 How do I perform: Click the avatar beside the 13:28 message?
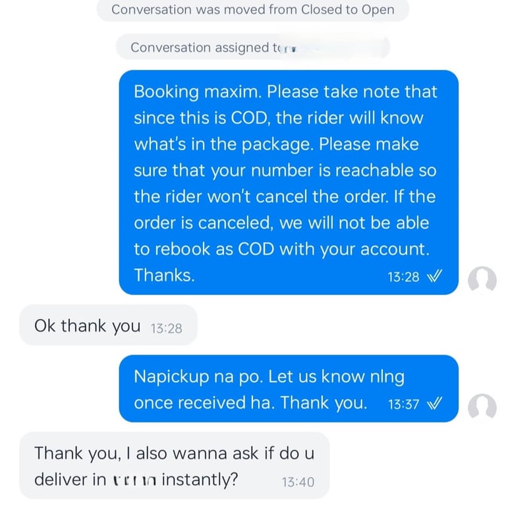tap(482, 279)
